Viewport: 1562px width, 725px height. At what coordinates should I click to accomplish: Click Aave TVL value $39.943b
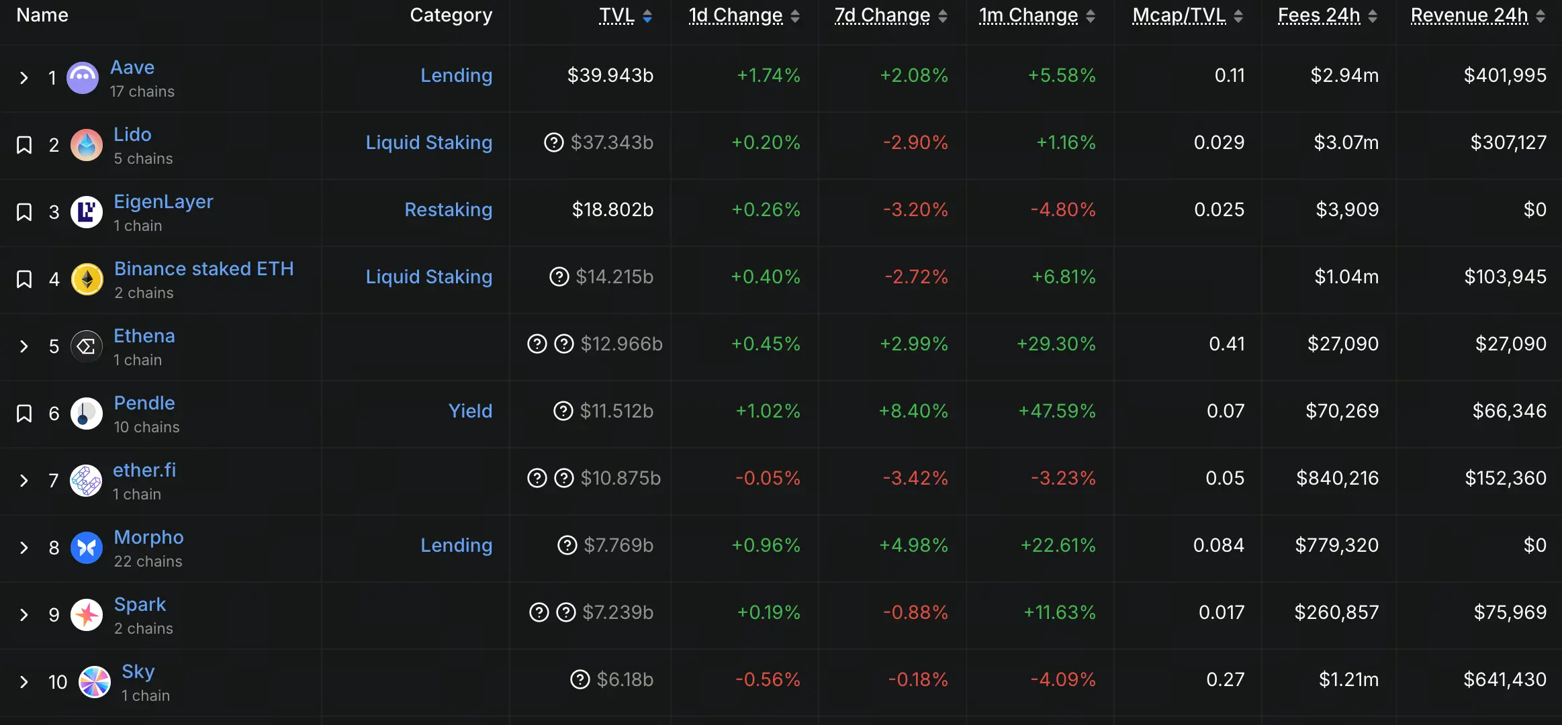point(610,75)
